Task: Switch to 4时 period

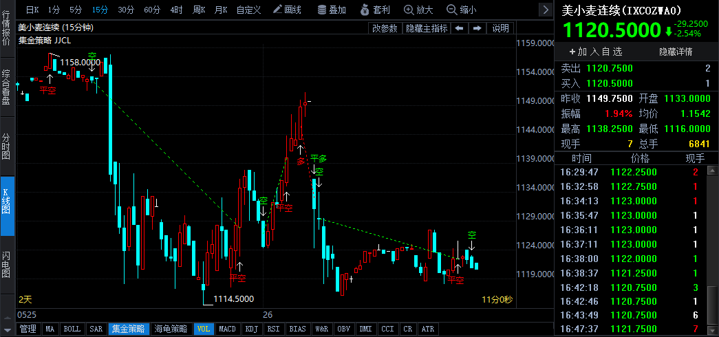Action: tap(175, 9)
